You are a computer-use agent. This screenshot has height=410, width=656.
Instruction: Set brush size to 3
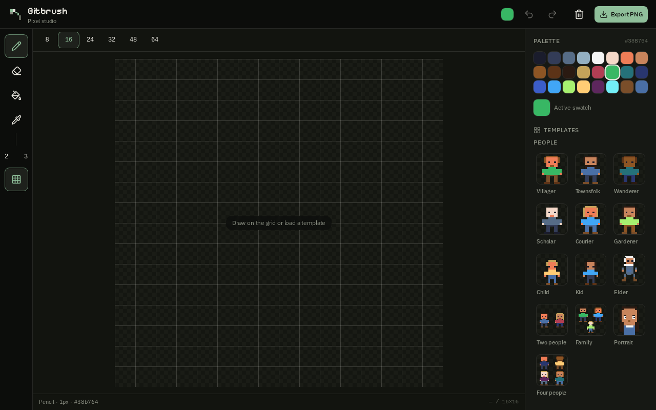pyautogui.click(x=26, y=156)
